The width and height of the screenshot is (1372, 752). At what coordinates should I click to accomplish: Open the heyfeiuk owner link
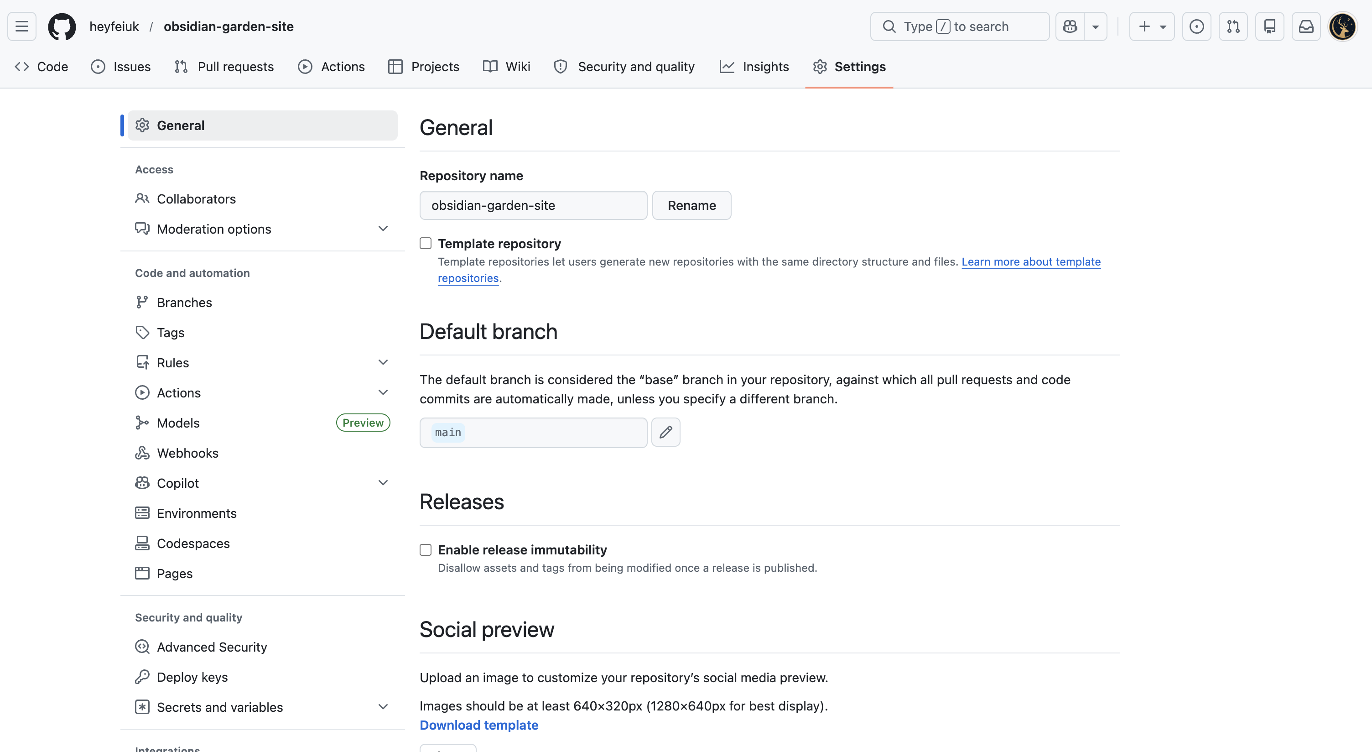click(x=114, y=26)
